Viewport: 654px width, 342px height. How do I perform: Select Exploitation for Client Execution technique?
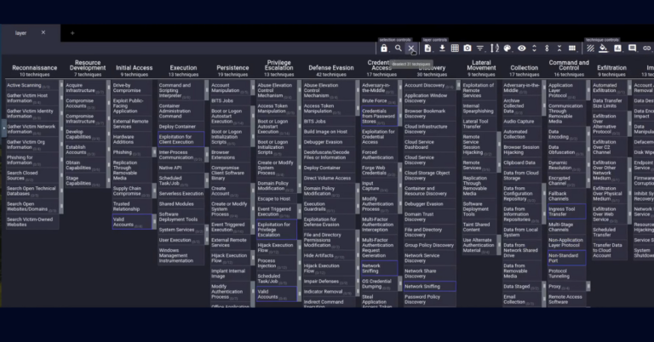[181, 140]
